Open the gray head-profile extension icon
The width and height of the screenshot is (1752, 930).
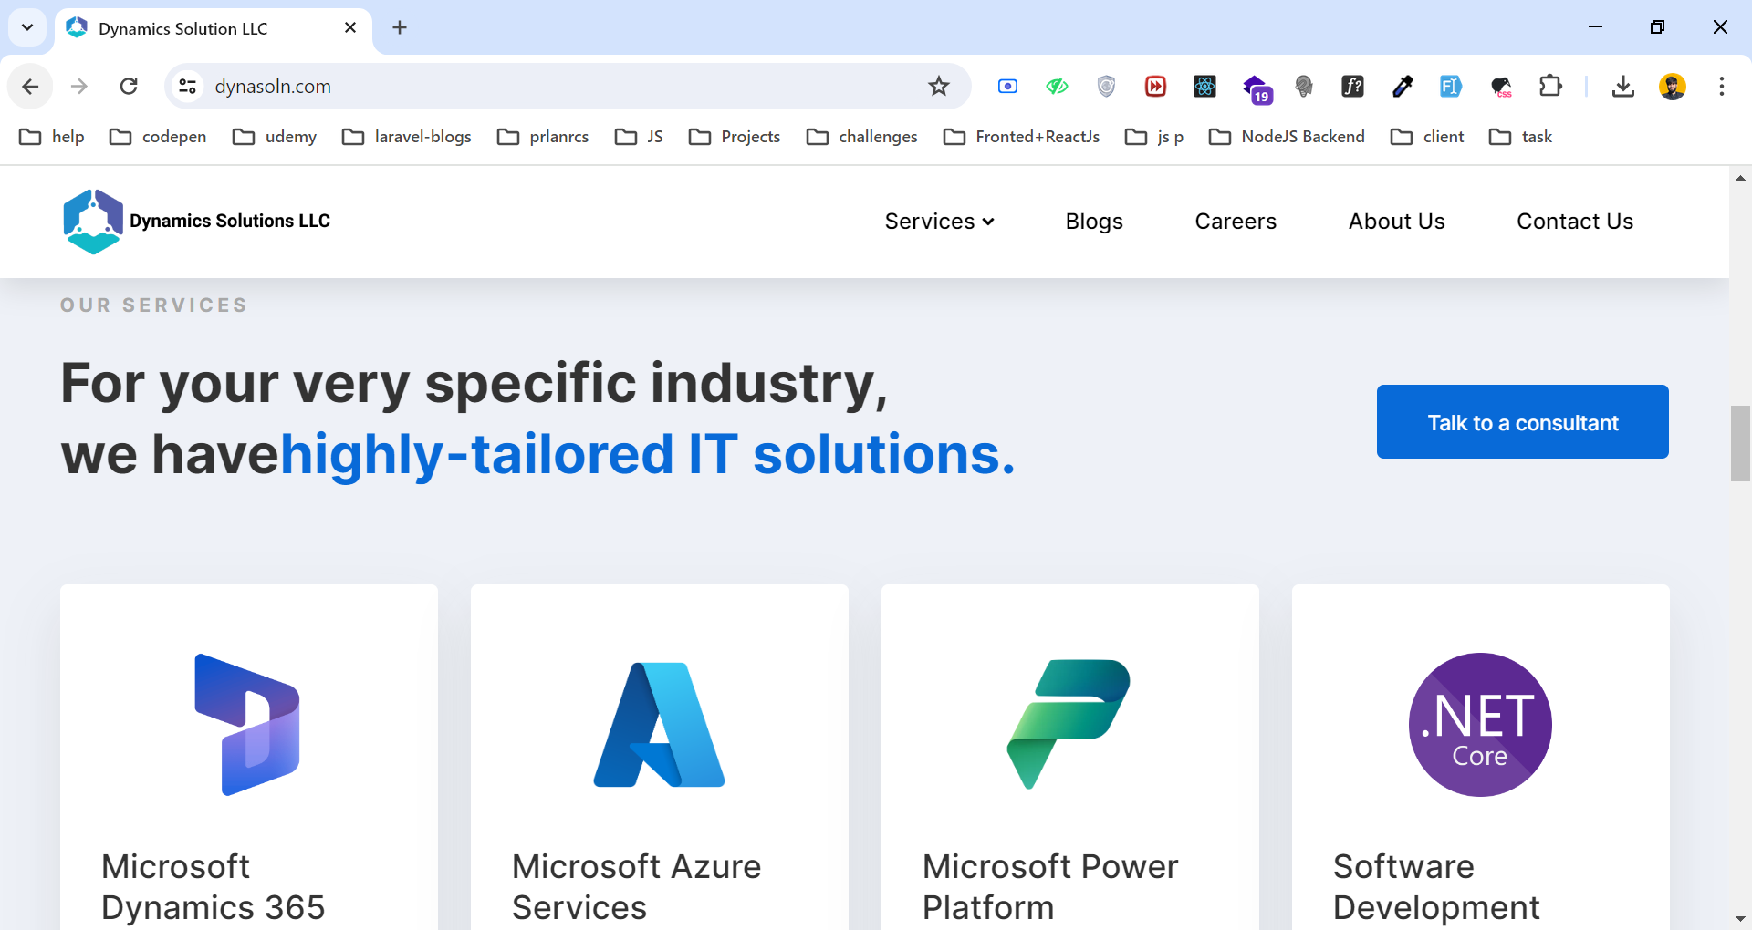1304,87
